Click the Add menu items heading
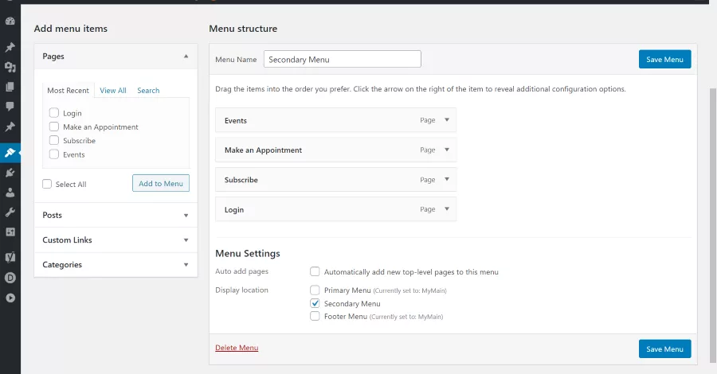 click(x=71, y=29)
